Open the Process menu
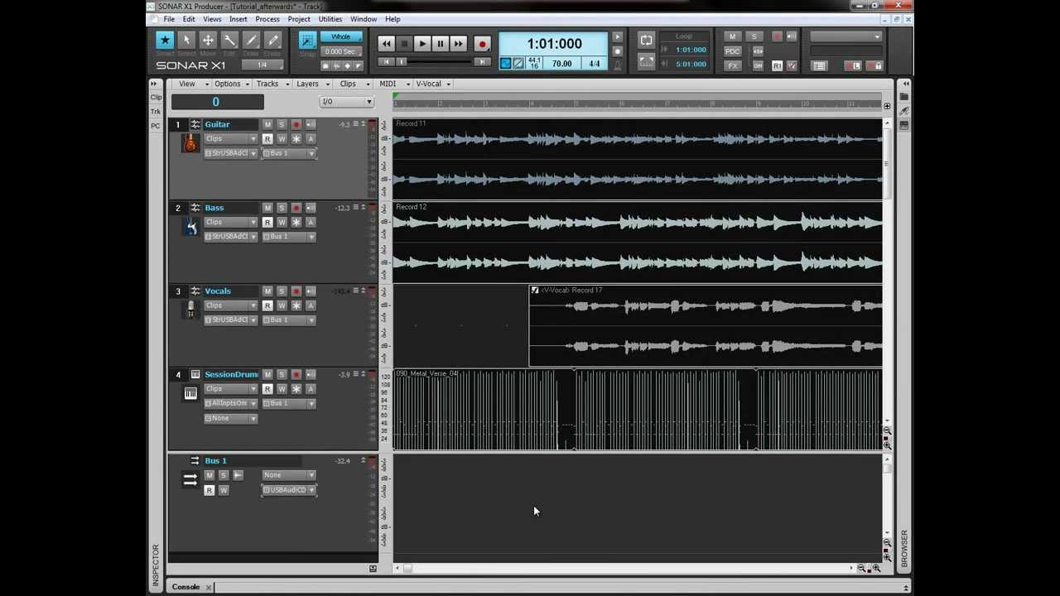 click(x=267, y=19)
